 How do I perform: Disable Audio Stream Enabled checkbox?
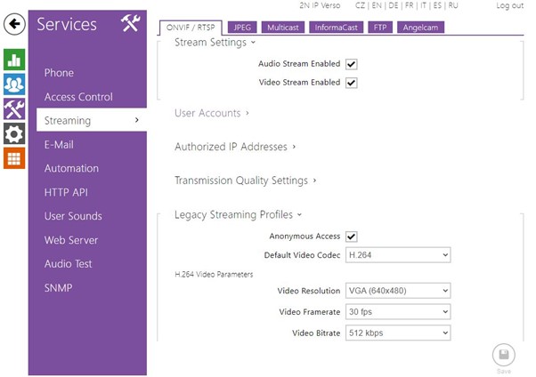click(x=351, y=65)
